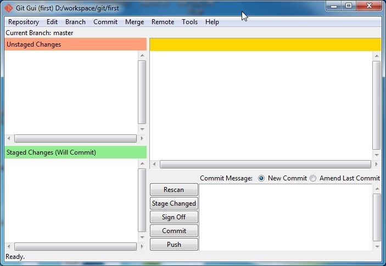Click the Staged Changes vertical scrollbar thumb

142,200
